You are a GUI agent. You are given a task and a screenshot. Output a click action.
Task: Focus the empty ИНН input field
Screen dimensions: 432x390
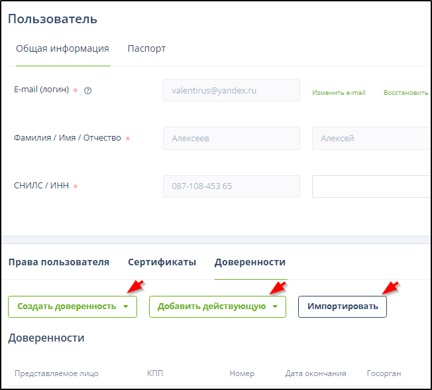(x=371, y=186)
